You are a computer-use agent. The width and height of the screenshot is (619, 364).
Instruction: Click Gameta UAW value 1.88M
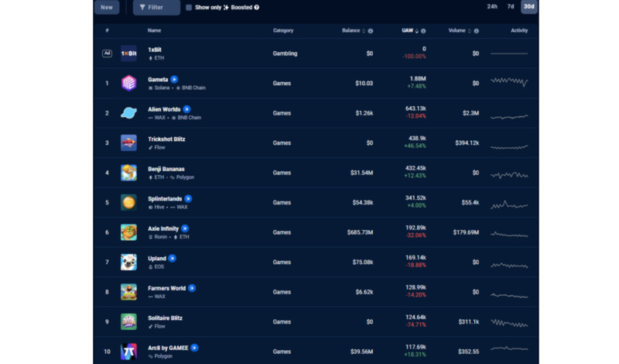(x=418, y=79)
